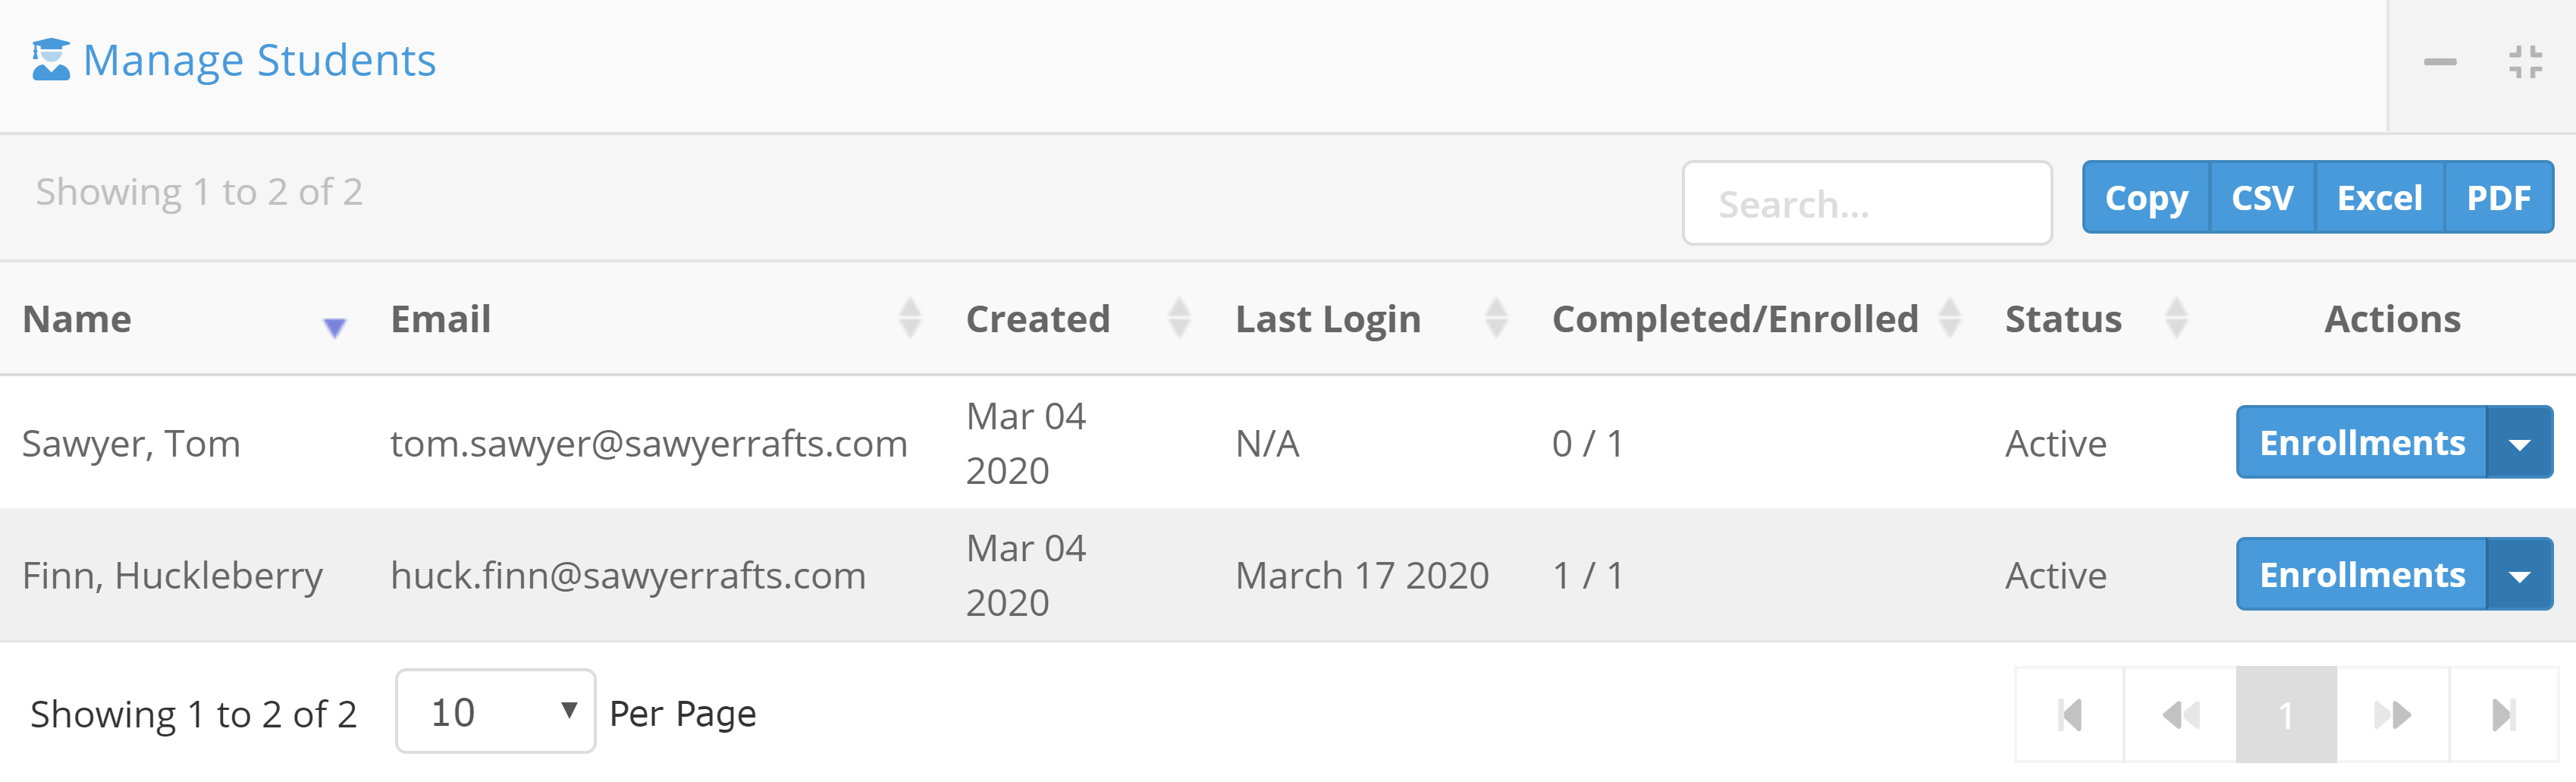Click the Manage Students graduate icon
Viewport: 2576px width, 782px height.
click(51, 60)
